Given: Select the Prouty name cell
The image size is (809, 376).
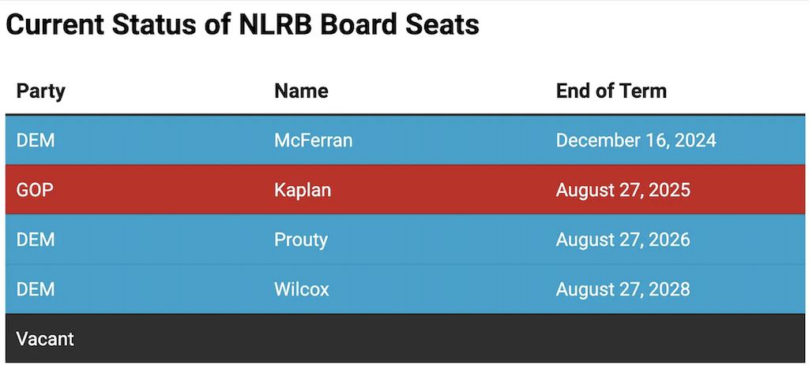Looking at the screenshot, I should 301,240.
